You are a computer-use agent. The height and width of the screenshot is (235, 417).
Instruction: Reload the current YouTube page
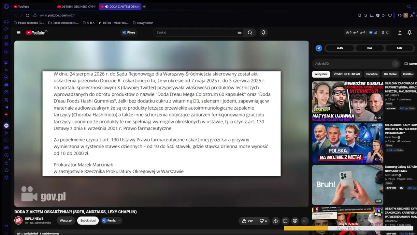point(27,15)
